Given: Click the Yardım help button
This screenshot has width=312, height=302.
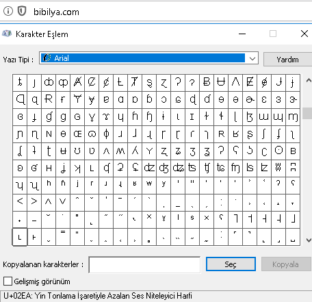Looking at the screenshot, I should coord(287,60).
